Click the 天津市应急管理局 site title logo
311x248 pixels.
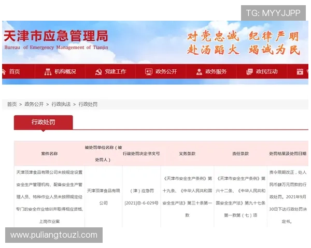[x=56, y=36]
